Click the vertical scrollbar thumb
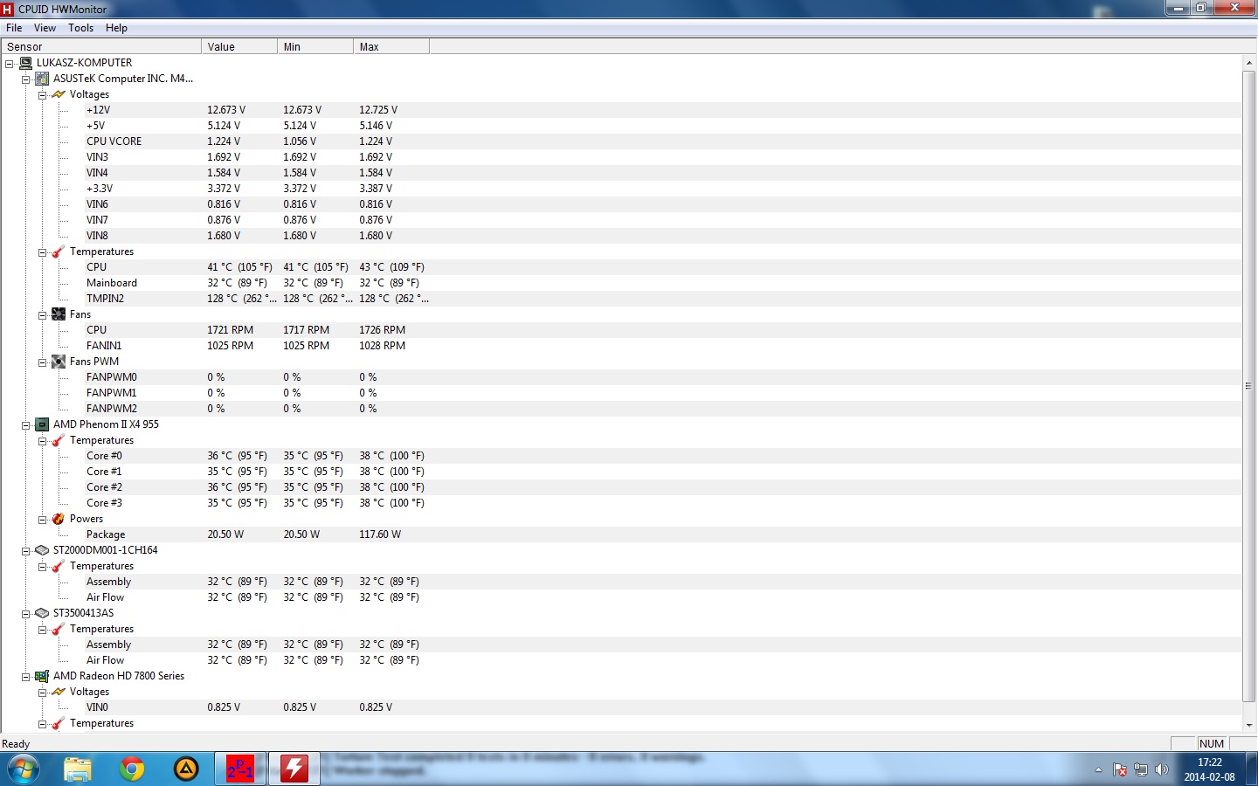 [1249, 385]
